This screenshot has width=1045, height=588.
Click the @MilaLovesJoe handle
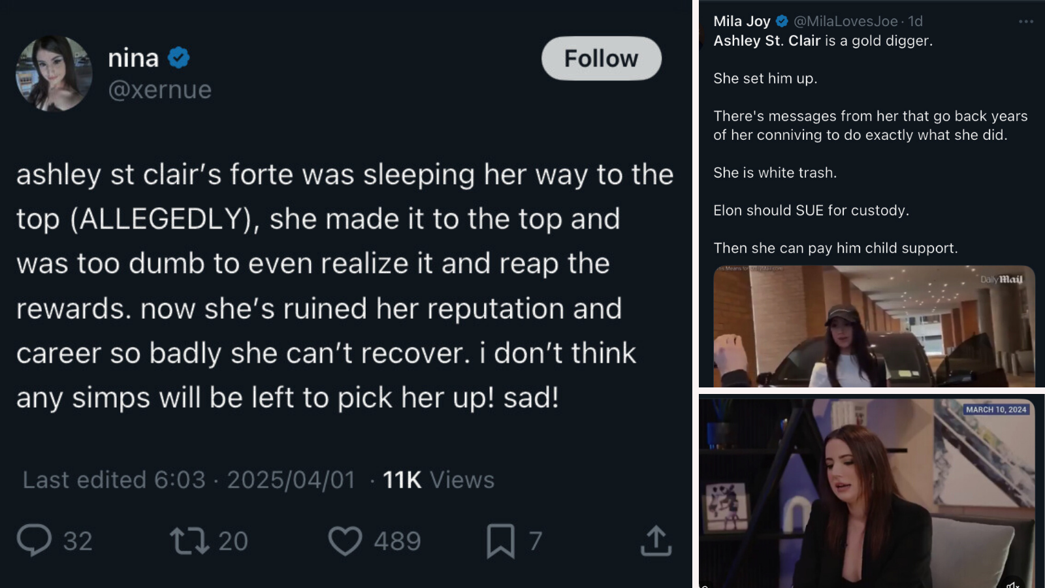845,21
